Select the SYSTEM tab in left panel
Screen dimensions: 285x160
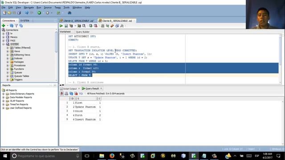(25, 21)
